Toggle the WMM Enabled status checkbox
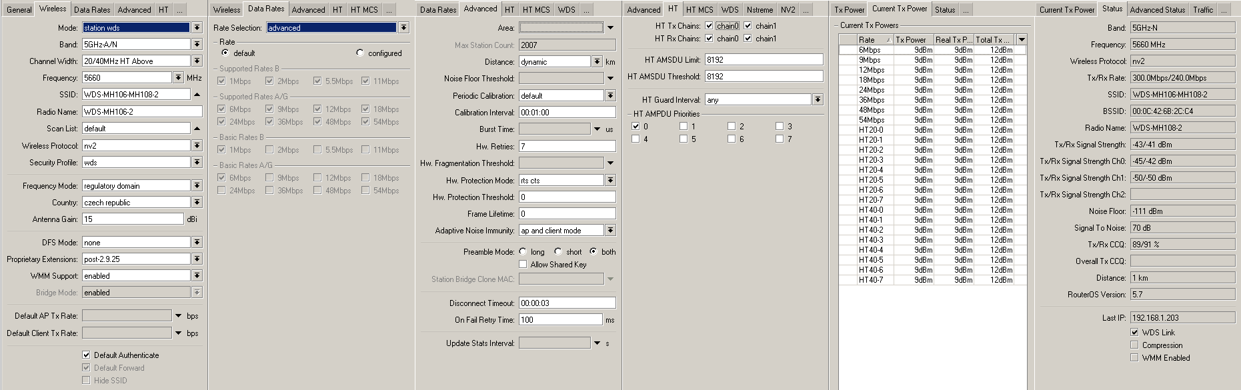Viewport: 1241px width, 390px height. [x=1134, y=357]
